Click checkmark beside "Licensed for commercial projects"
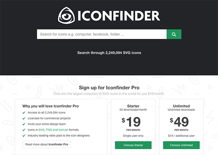Image resolution: width=218 pixels, height=155 pixels. click(x=24, y=118)
